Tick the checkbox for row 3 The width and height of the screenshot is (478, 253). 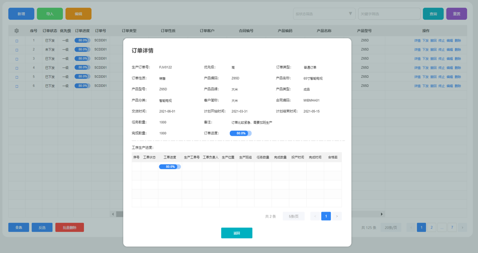pos(16,59)
